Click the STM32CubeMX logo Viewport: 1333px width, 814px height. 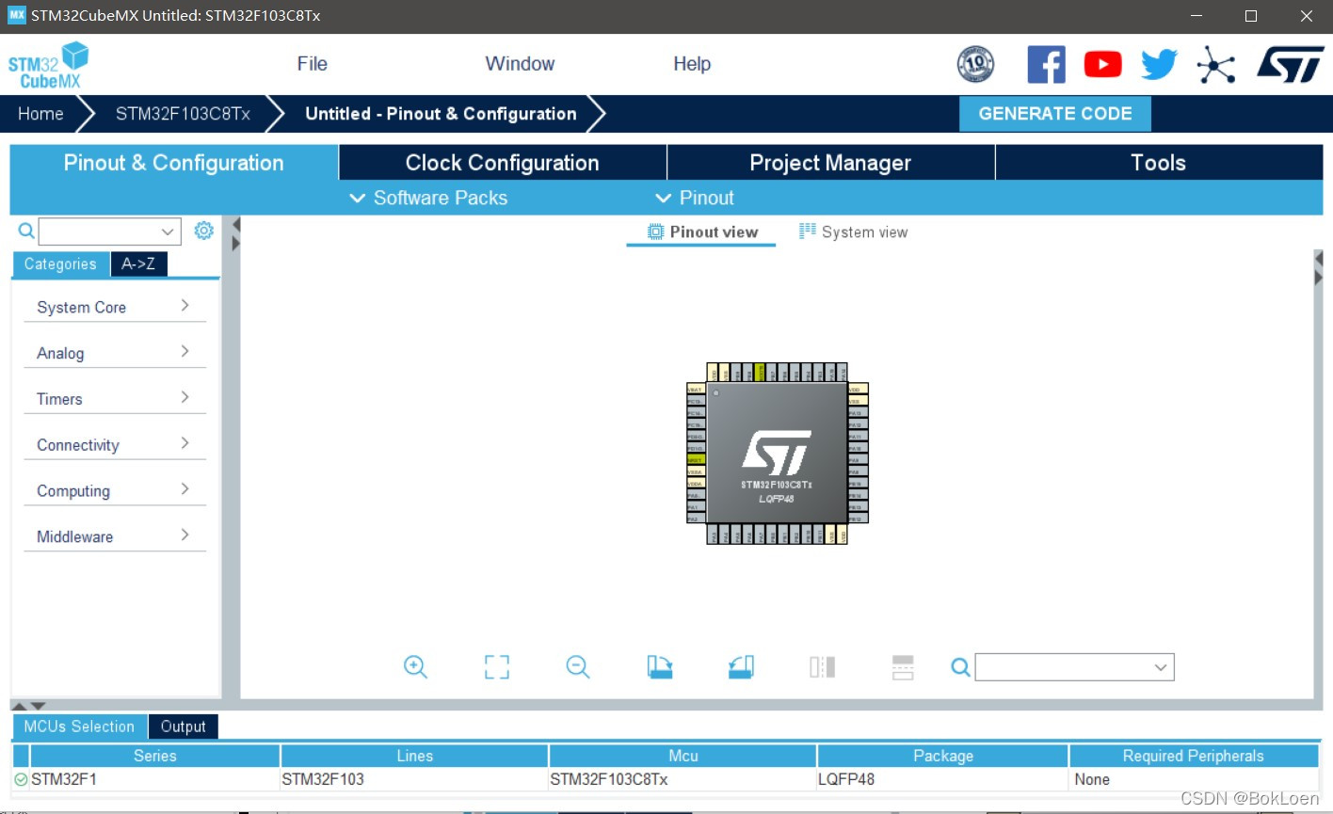49,65
